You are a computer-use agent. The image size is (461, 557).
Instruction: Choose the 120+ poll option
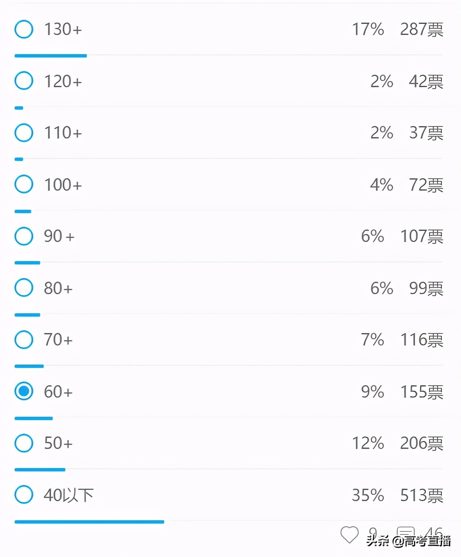[x=24, y=81]
